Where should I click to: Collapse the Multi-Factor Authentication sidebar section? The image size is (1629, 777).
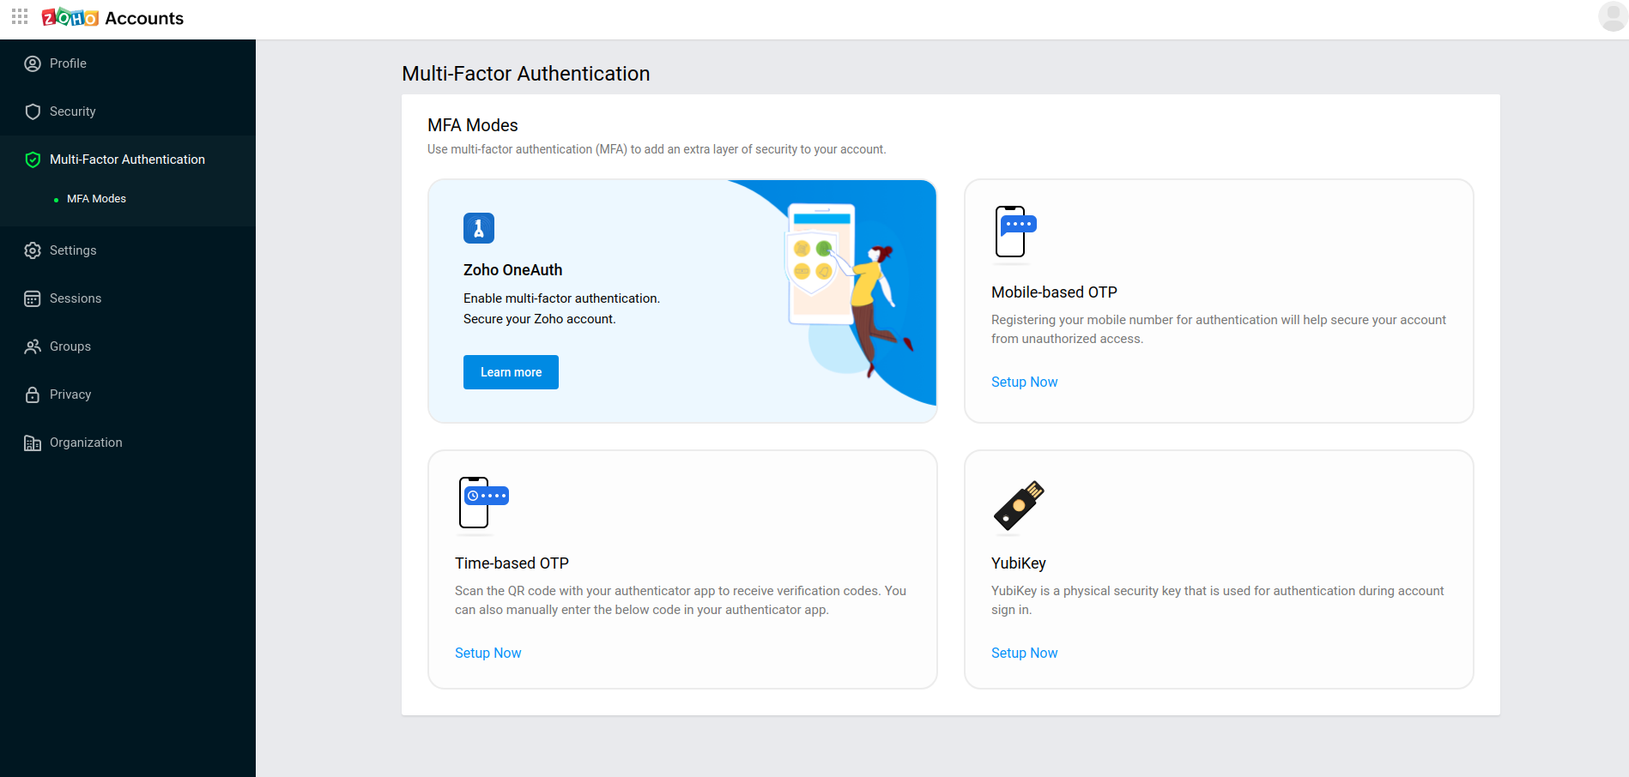127,160
